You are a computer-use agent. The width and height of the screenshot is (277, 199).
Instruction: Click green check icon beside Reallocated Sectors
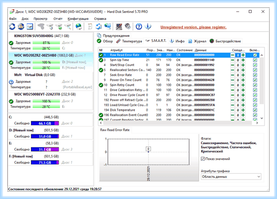point(101,70)
